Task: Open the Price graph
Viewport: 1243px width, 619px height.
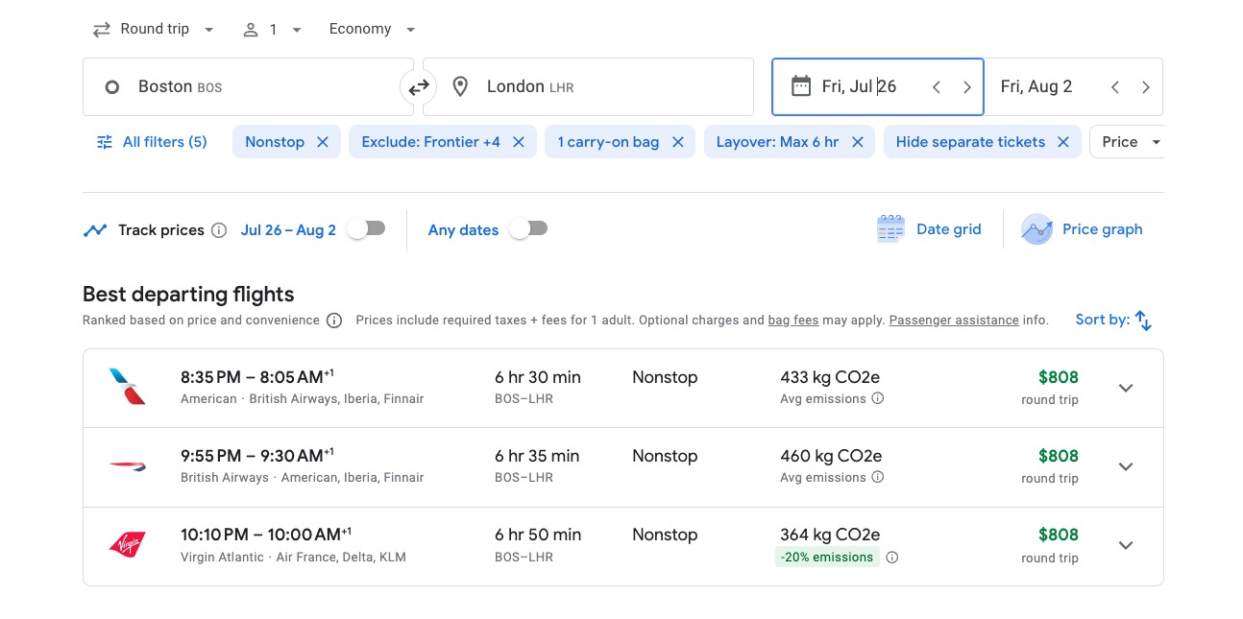Action: (x=1083, y=229)
